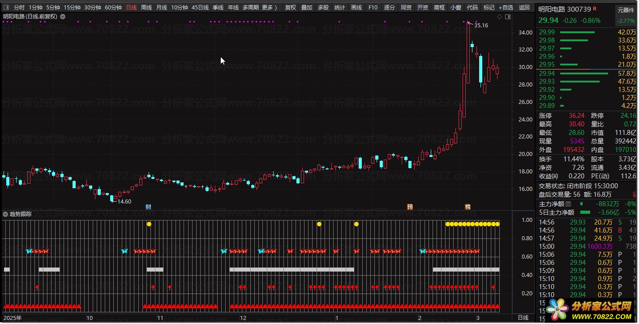Open the 元器件 sector box
Viewport: 639px width, 324px height.
point(626,15)
